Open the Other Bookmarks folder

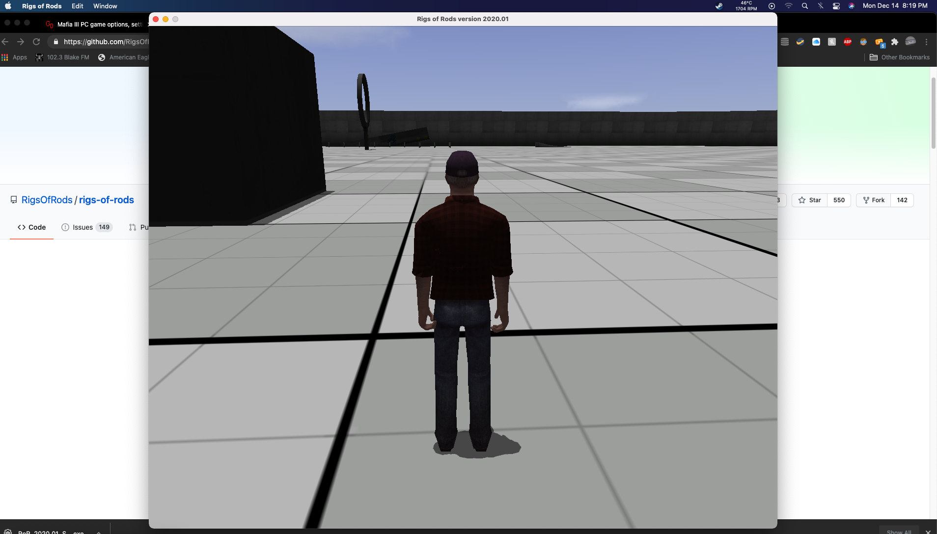(x=900, y=57)
